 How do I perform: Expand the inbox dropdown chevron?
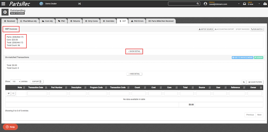coord(259,4)
